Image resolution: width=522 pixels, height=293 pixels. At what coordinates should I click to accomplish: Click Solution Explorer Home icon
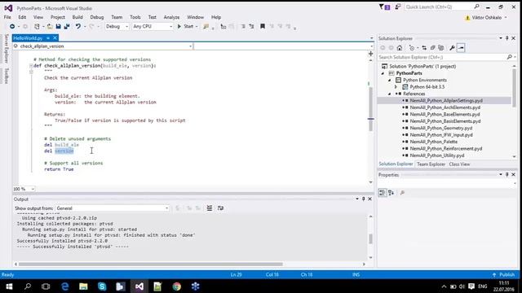point(400,48)
